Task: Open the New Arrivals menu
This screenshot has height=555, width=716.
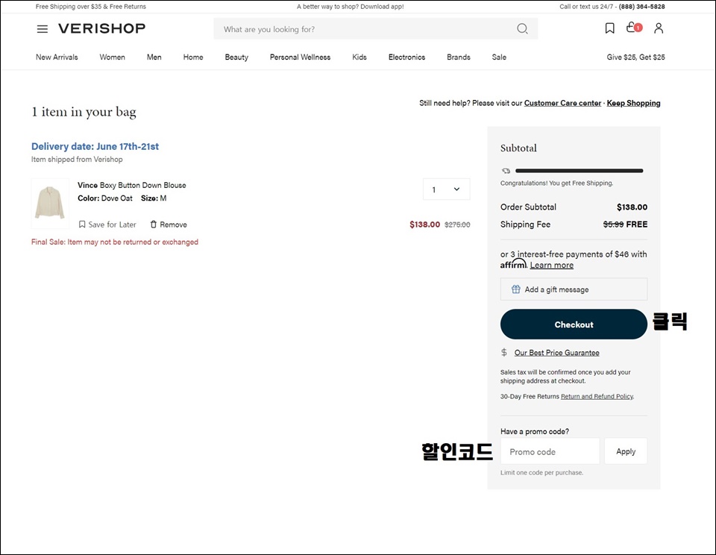Action: pos(57,57)
